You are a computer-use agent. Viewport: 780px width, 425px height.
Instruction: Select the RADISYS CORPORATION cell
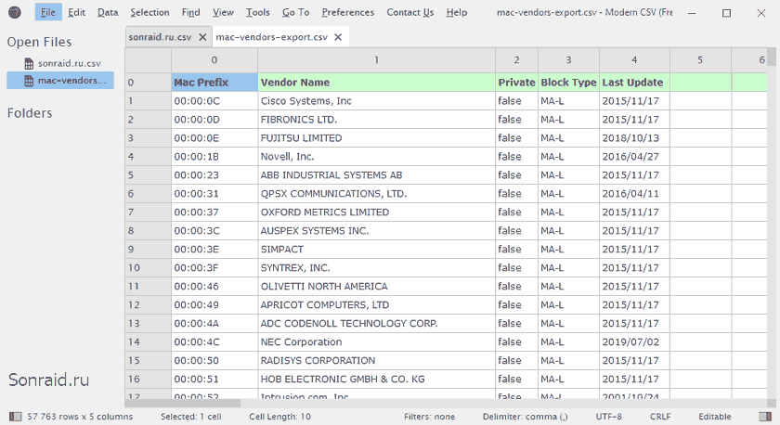click(x=377, y=361)
